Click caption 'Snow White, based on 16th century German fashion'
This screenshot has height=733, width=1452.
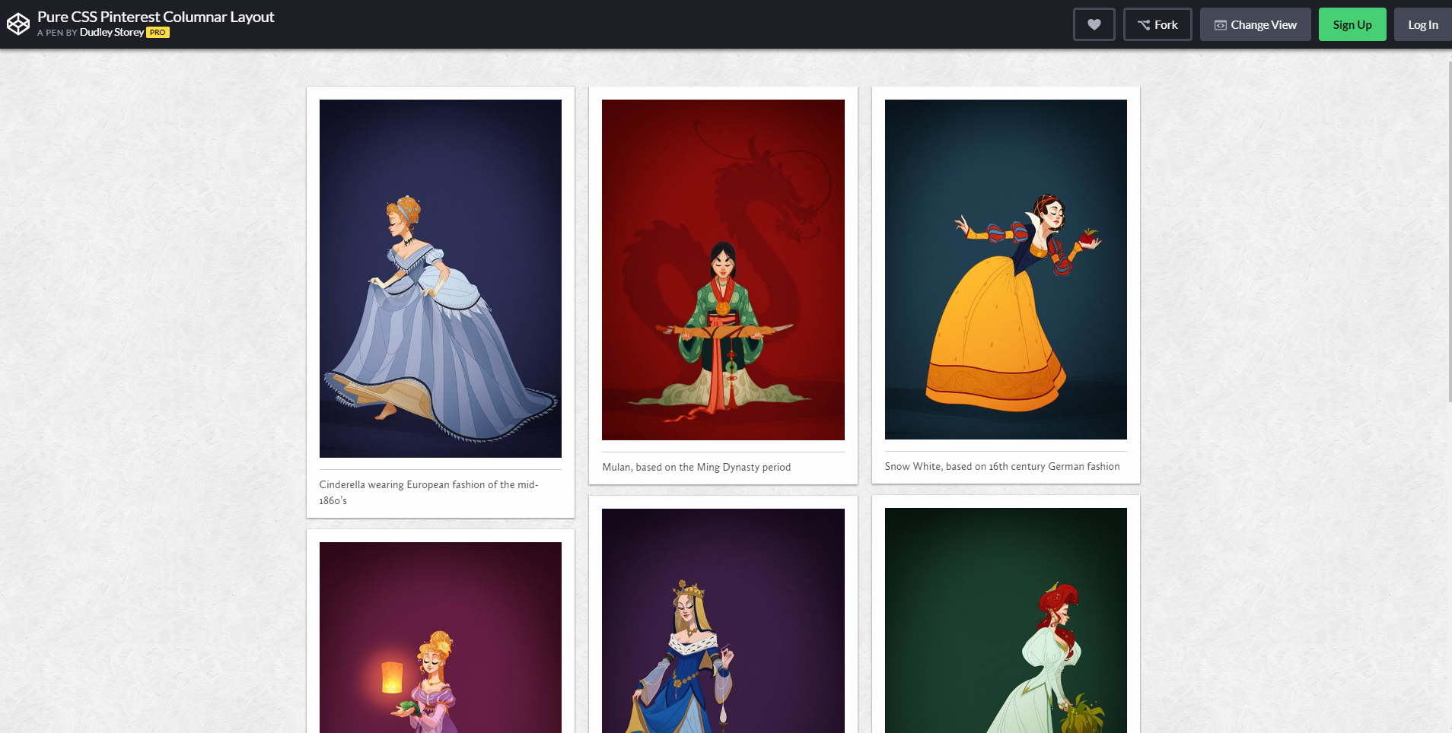(1002, 466)
